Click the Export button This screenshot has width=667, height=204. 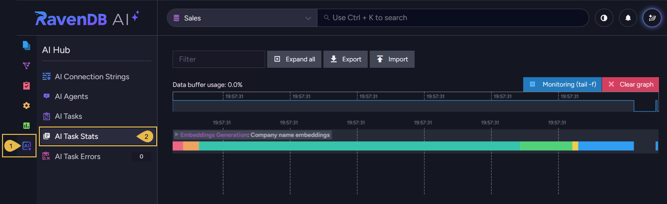click(x=346, y=59)
